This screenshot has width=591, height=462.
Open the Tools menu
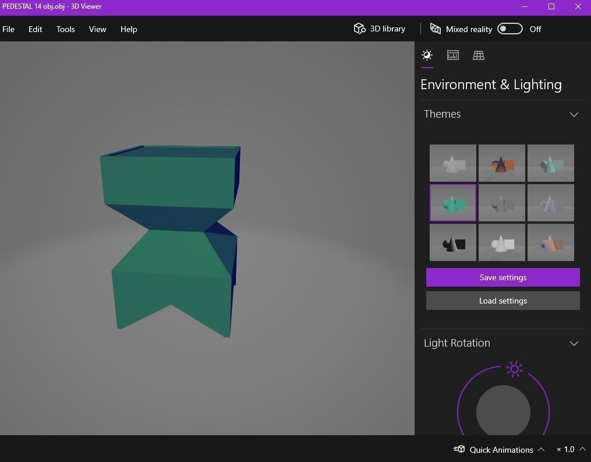coord(66,29)
